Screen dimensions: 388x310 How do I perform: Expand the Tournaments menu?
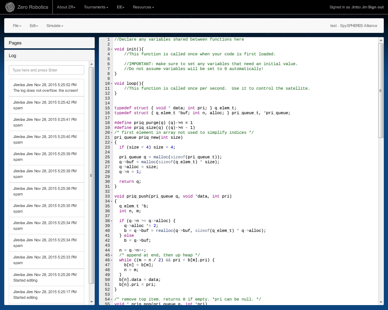[x=96, y=7]
